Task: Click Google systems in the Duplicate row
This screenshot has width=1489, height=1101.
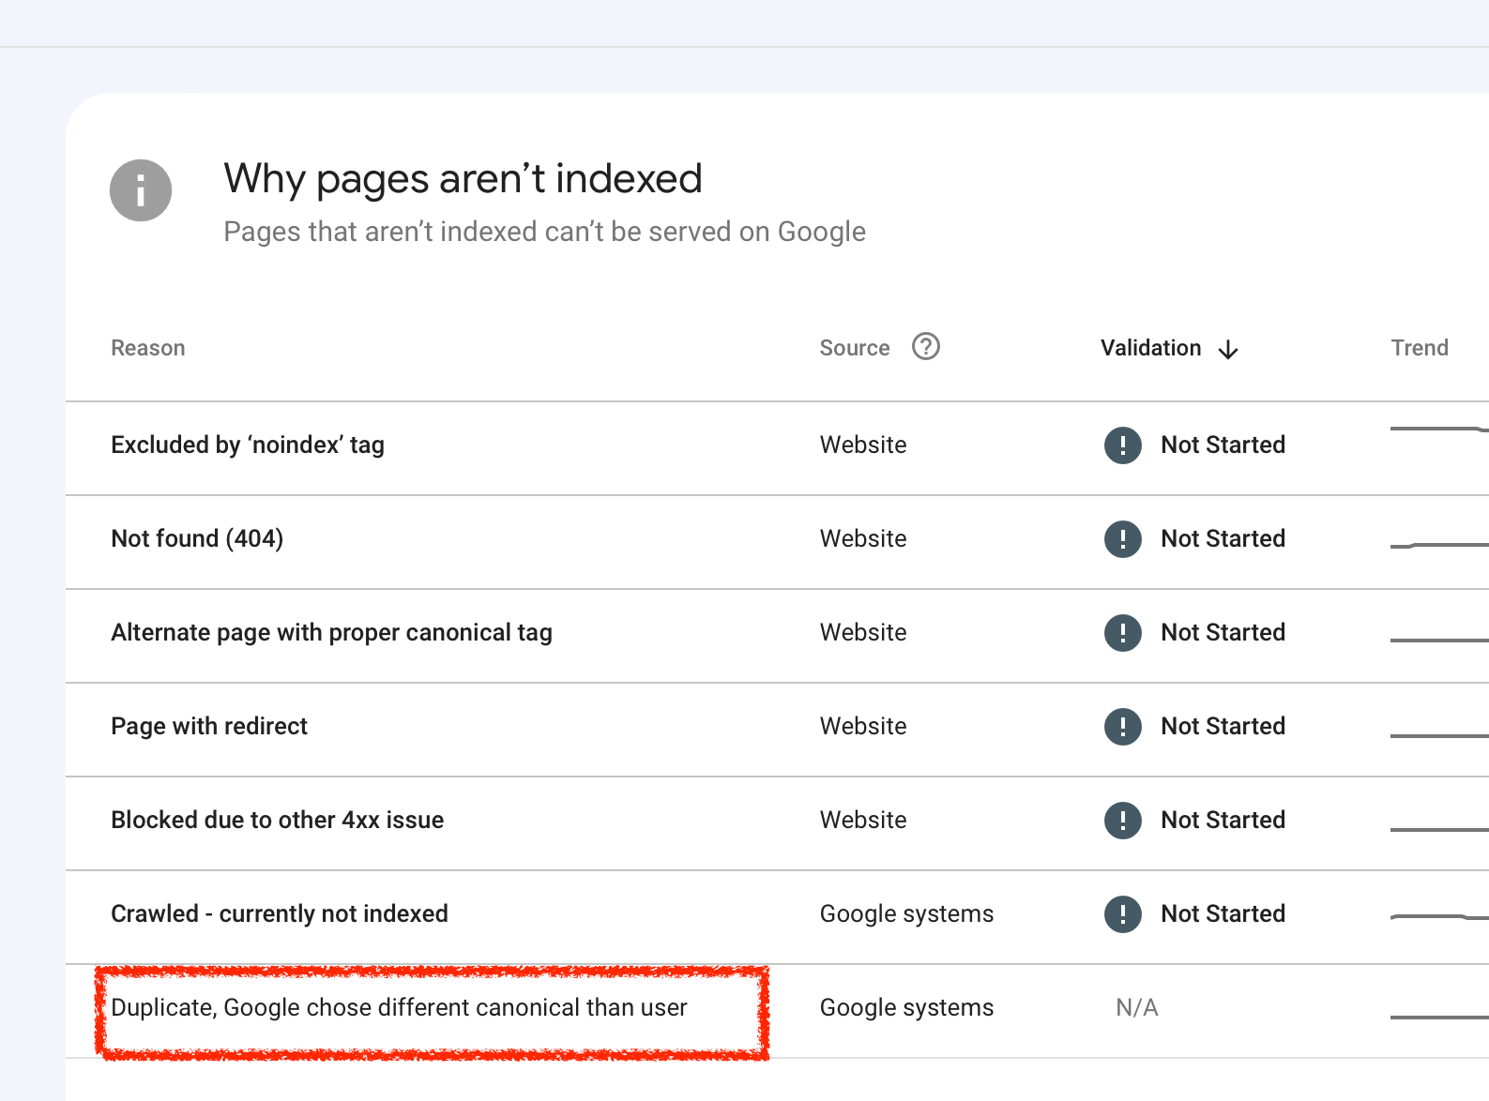Action: pyautogui.click(x=906, y=1007)
